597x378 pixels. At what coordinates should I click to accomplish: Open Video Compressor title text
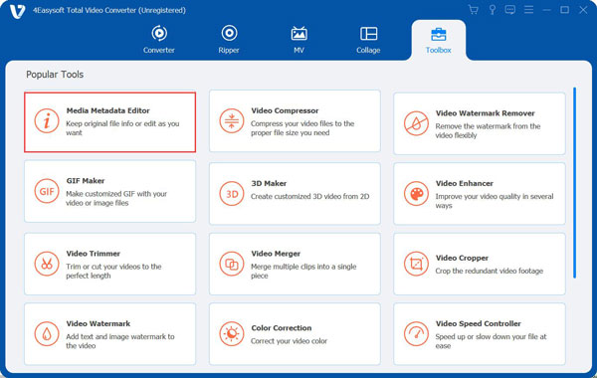285,110
